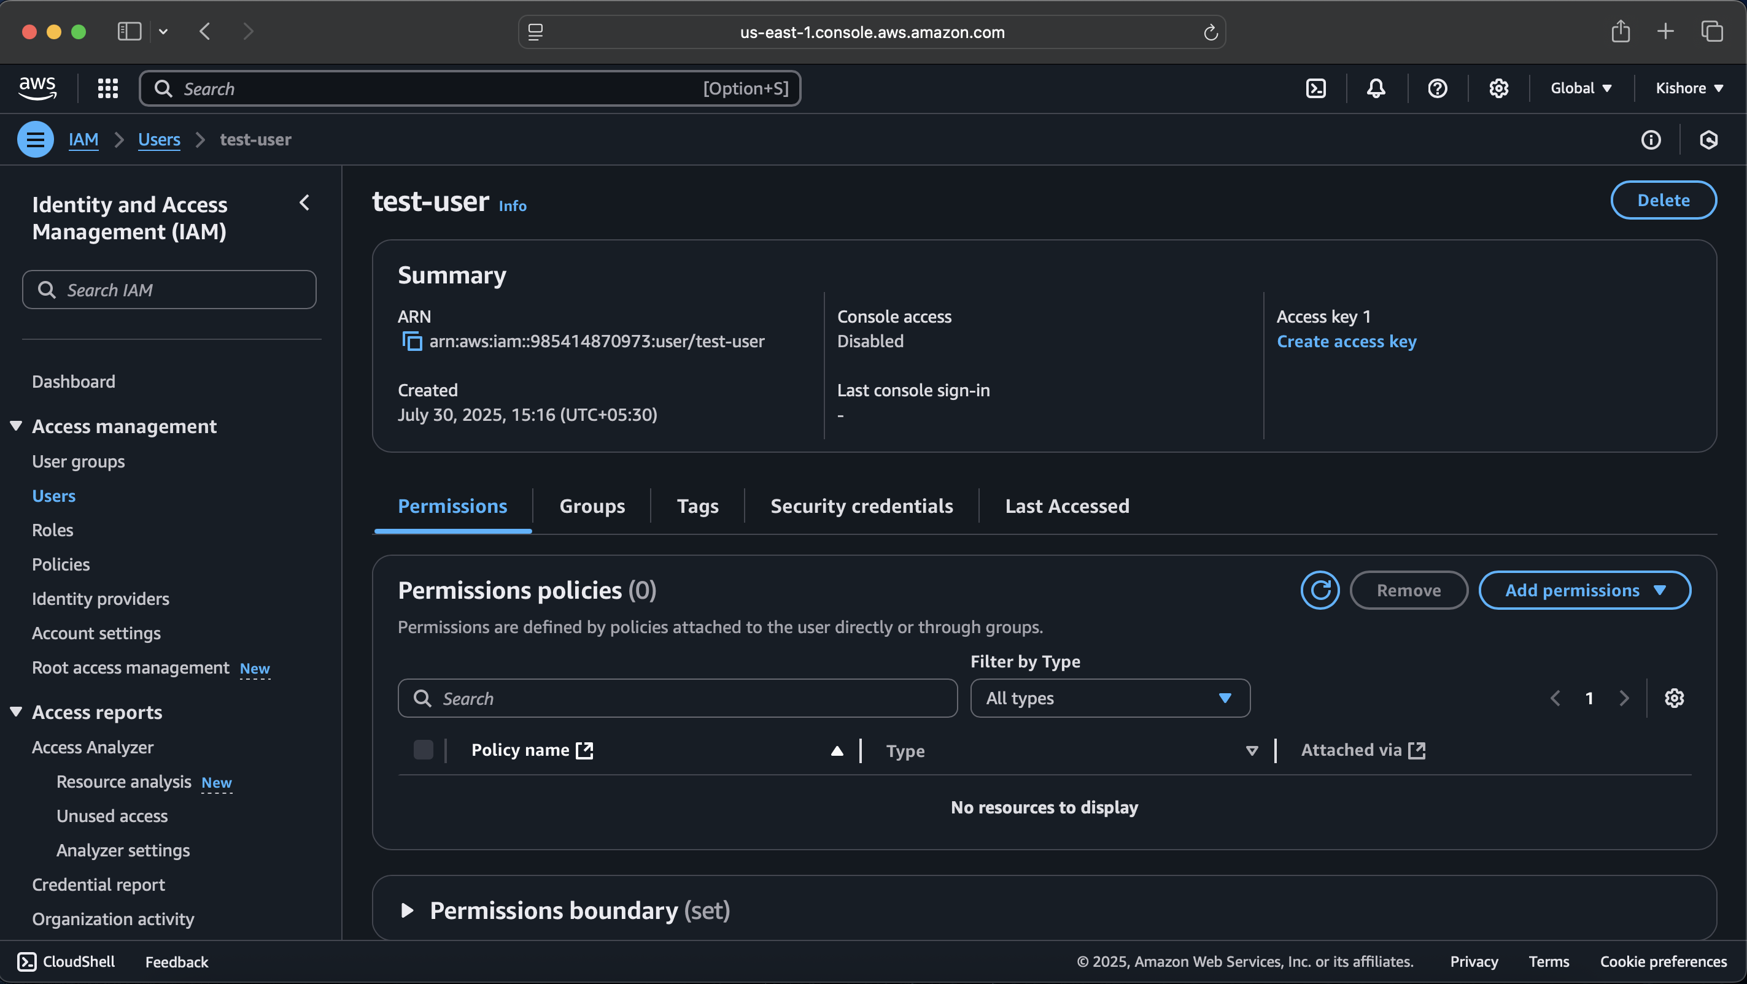Open the AWS services grid menu

click(108, 88)
